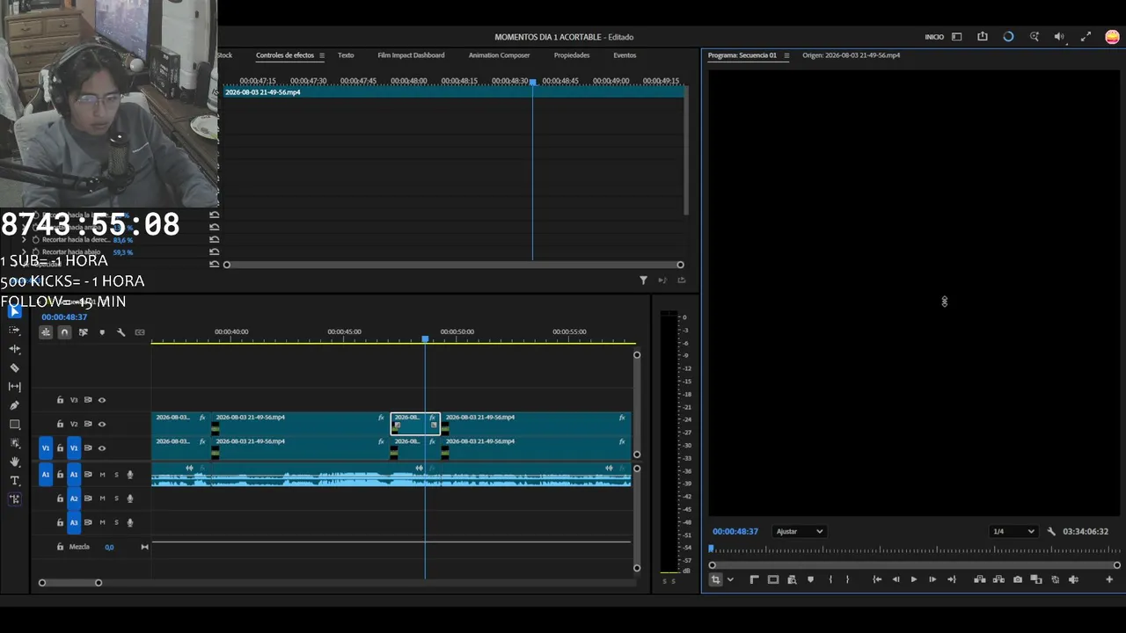Image resolution: width=1126 pixels, height=633 pixels.
Task: Select the Type tool
Action: point(15,480)
